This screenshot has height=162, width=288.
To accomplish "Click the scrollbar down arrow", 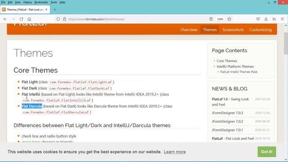I will tap(286, 159).
